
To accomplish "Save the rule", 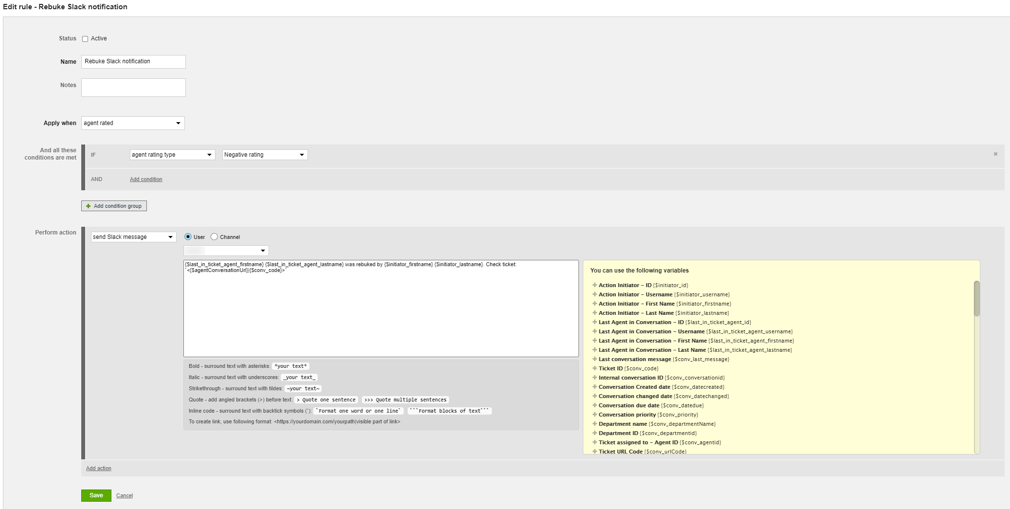I will click(x=96, y=495).
